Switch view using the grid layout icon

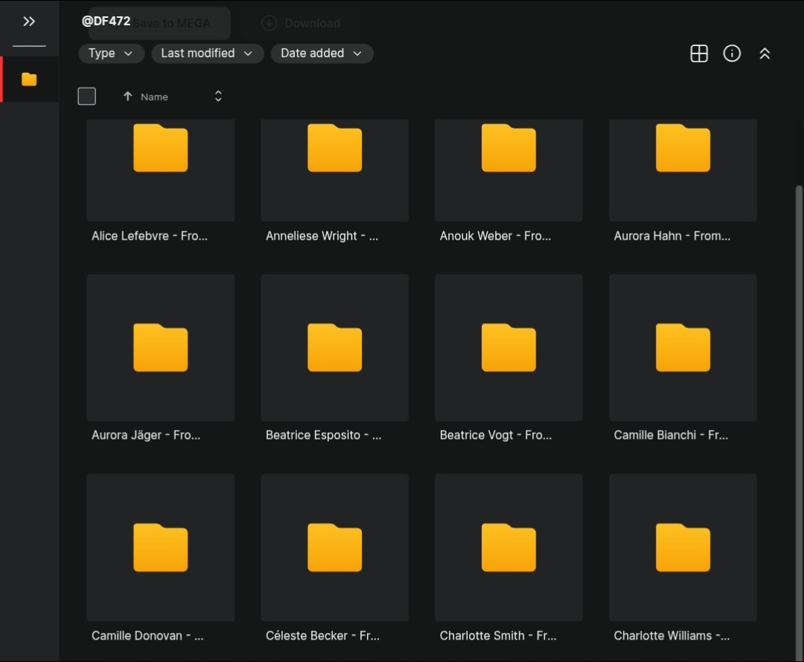point(698,54)
